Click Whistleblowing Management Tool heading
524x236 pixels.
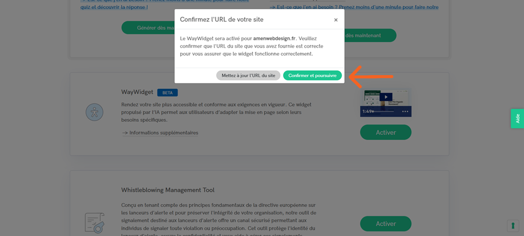tap(168, 190)
